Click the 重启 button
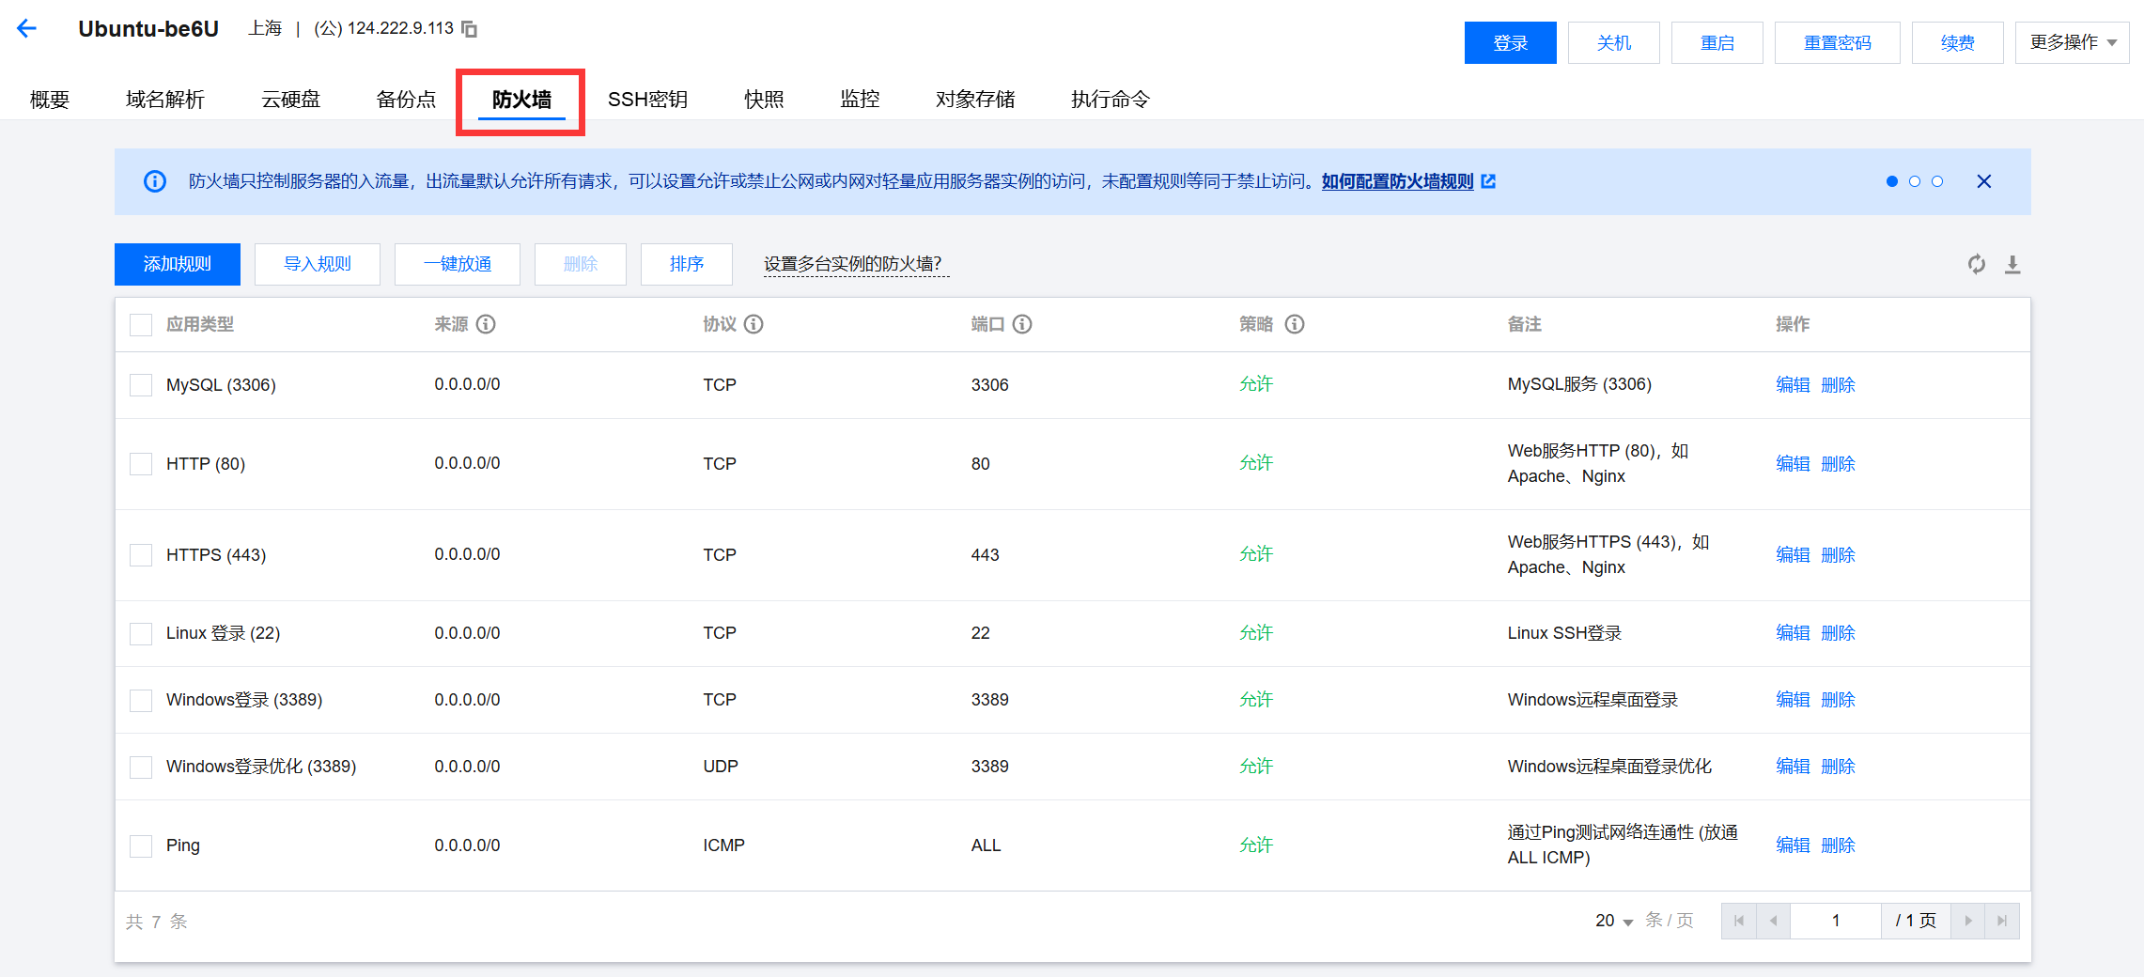 (x=1717, y=42)
